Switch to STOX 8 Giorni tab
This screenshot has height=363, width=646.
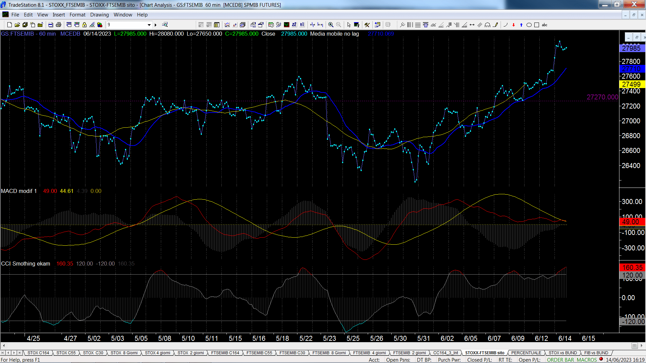(124, 353)
